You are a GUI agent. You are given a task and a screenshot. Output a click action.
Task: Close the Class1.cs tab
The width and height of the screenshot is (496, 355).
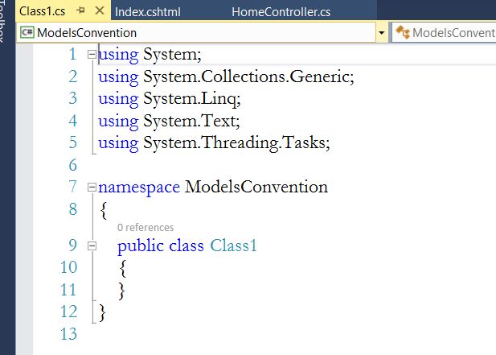[100, 10]
